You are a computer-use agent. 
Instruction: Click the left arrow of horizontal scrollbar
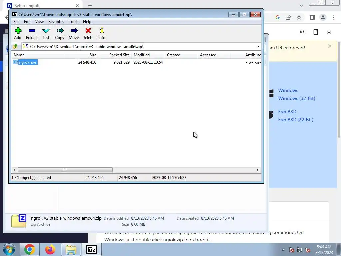(14, 170)
